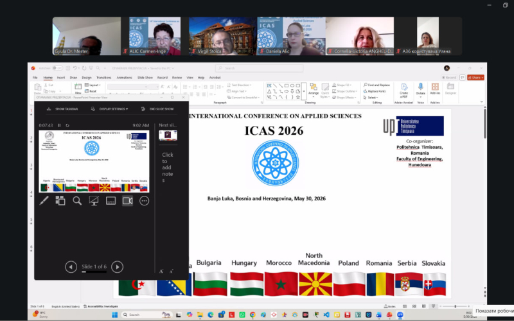Open the Select dropdown in Editing
Image resolution: width=514 pixels, height=321 pixels.
click(371, 98)
